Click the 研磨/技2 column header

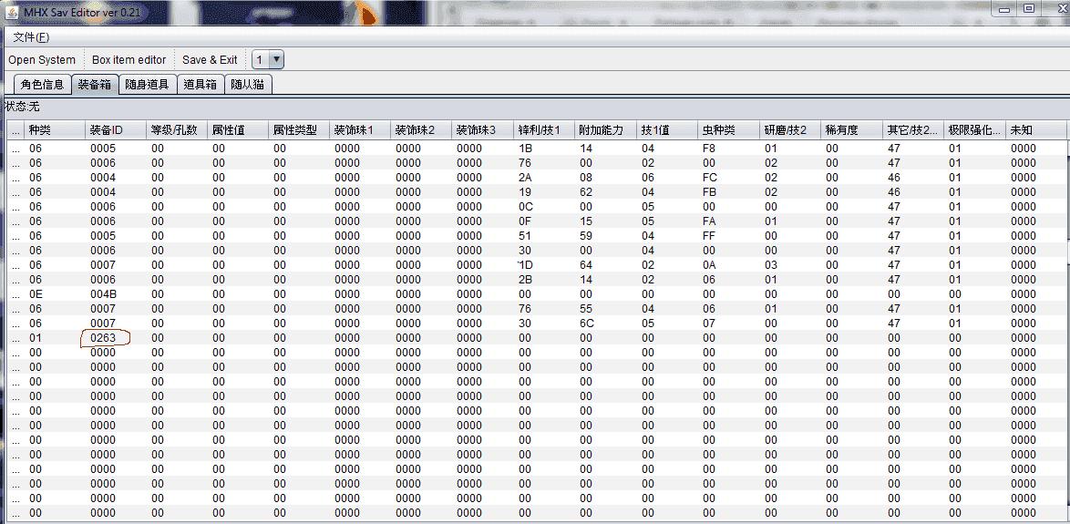click(789, 129)
